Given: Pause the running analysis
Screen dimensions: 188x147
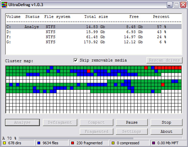Looking at the screenshot, I should coord(132,122).
